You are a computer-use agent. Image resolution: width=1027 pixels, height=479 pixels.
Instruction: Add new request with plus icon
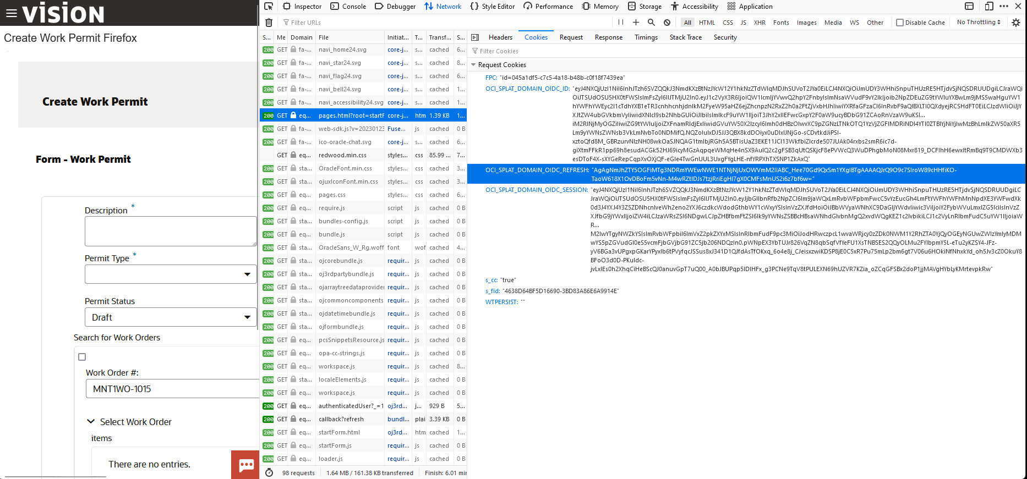pos(636,23)
